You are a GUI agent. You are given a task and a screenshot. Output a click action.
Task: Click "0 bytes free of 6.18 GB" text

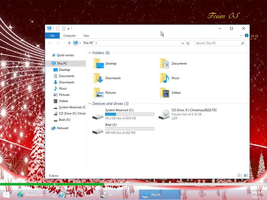(x=186, y=114)
